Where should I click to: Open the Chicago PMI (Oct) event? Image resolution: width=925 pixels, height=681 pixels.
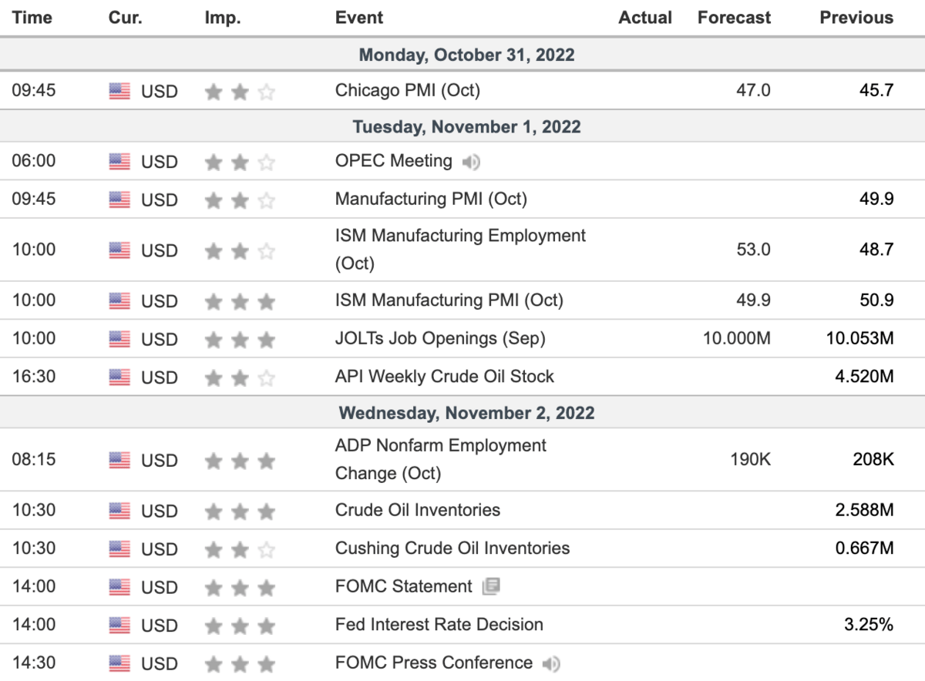407,90
